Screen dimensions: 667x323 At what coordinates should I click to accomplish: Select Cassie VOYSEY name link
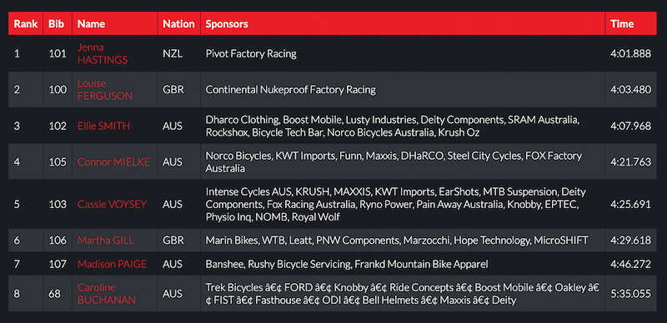click(x=112, y=205)
